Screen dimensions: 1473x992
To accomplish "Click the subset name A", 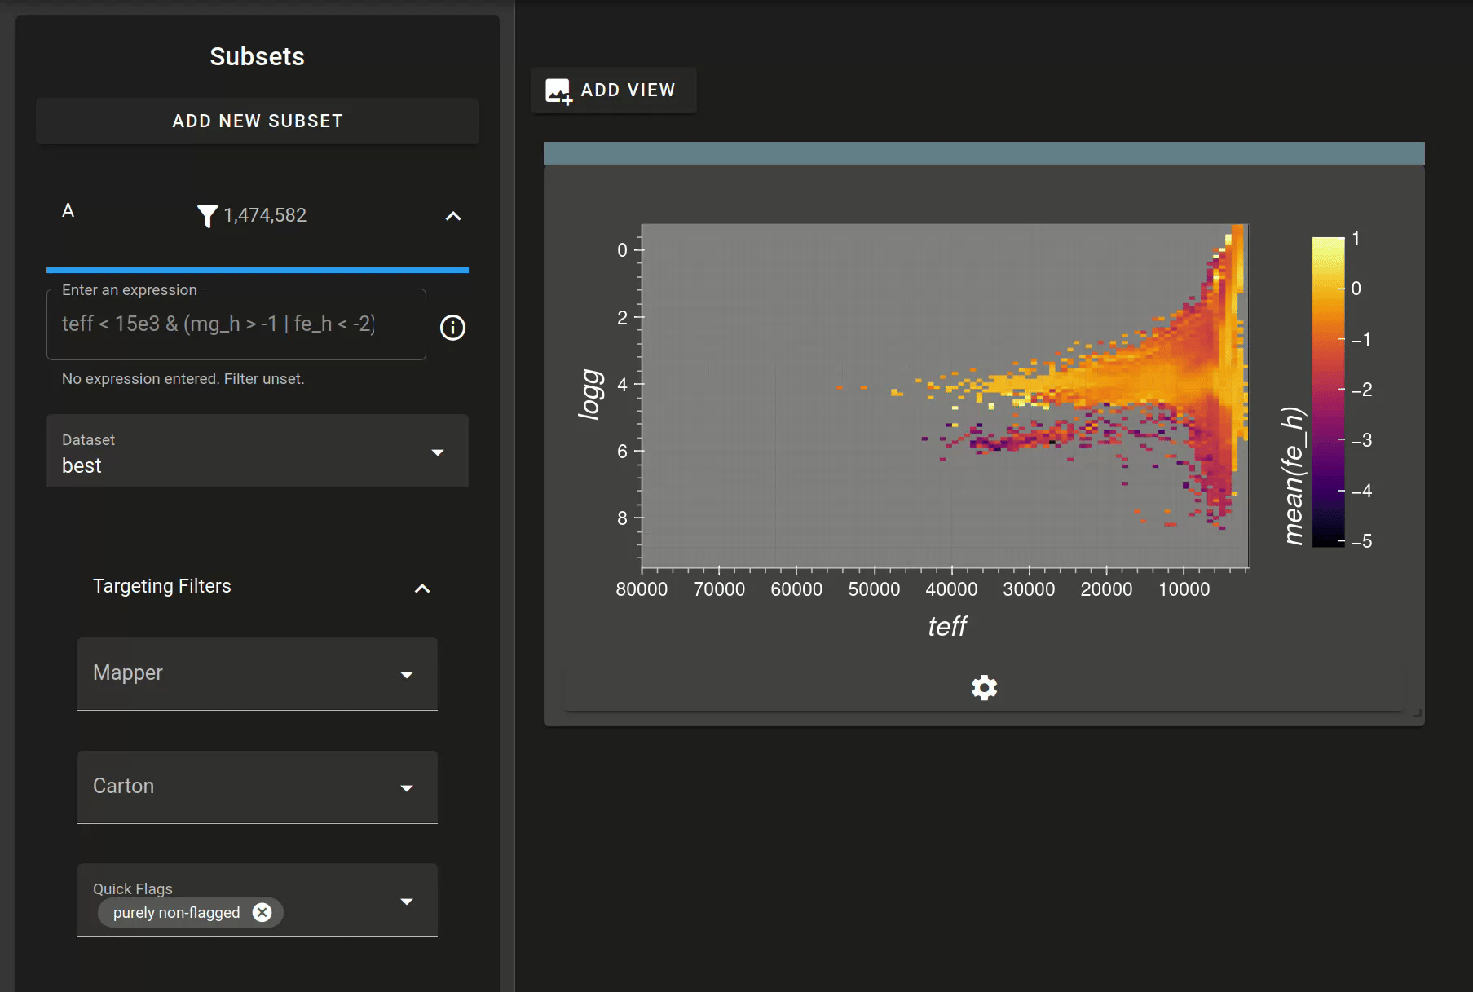I will point(68,210).
